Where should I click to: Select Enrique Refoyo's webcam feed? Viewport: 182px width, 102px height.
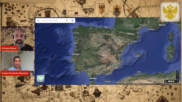pos(17,39)
